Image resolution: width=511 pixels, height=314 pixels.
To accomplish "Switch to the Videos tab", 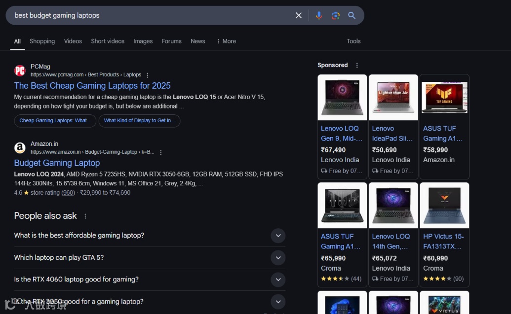I will click(x=73, y=41).
